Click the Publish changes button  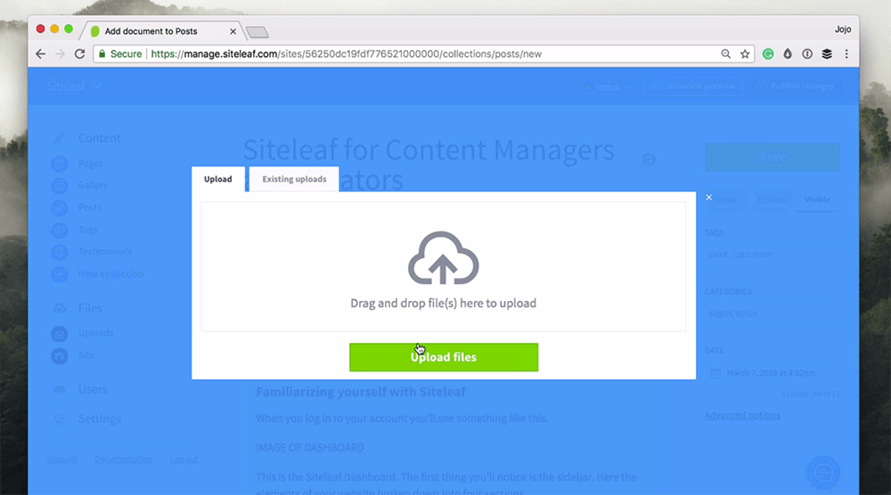click(x=795, y=86)
